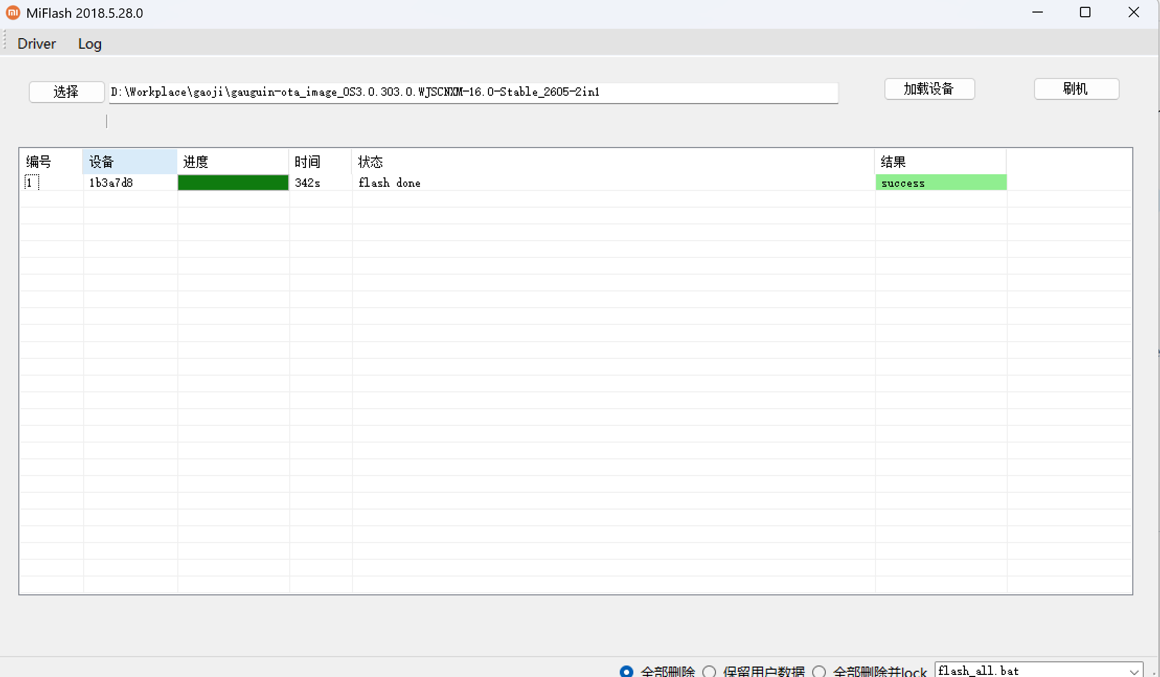Click the 342s time cell
Viewport: 1160px width, 677px height.
click(x=321, y=183)
